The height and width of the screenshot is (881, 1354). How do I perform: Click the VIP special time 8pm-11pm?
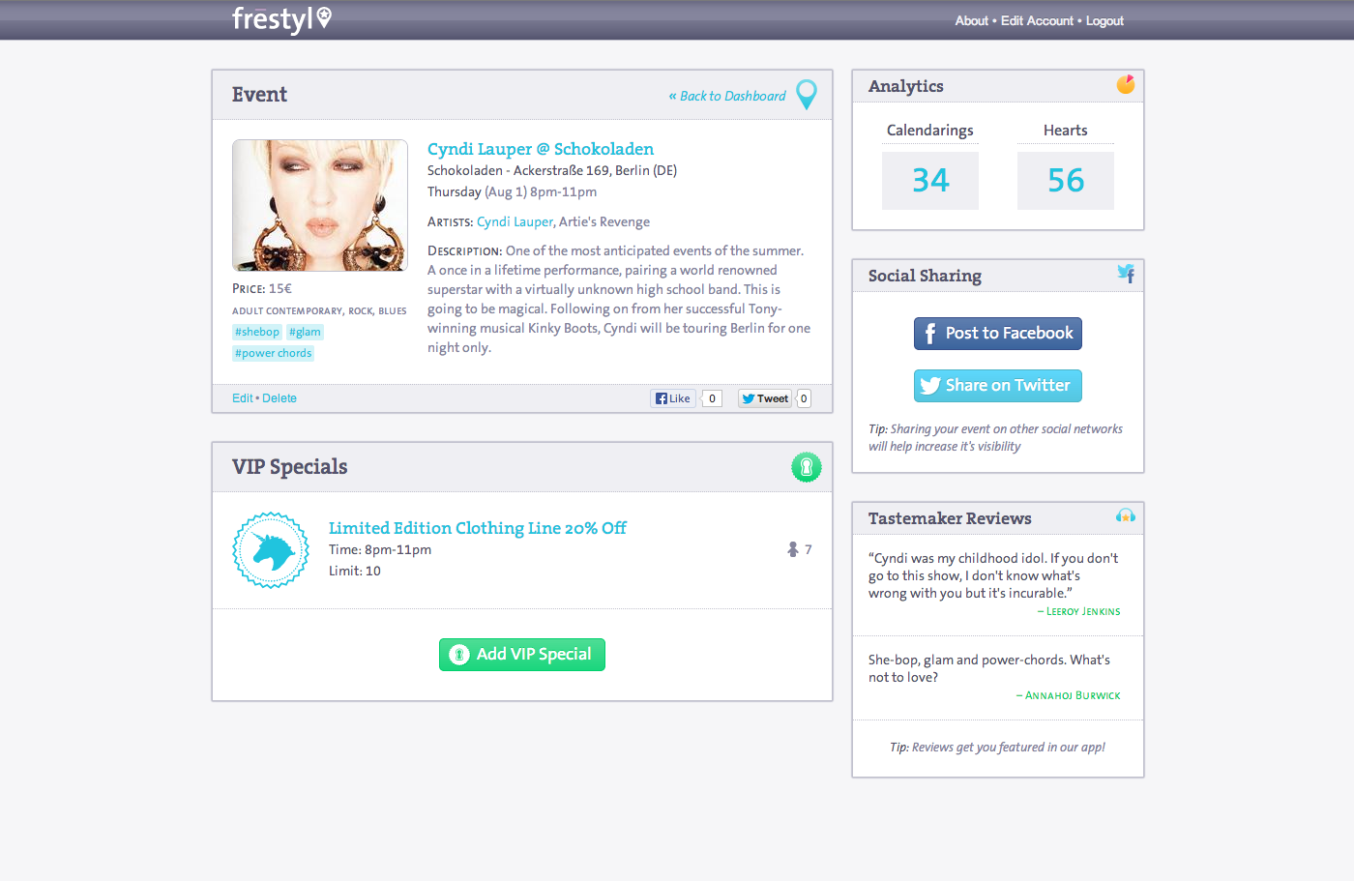point(380,550)
